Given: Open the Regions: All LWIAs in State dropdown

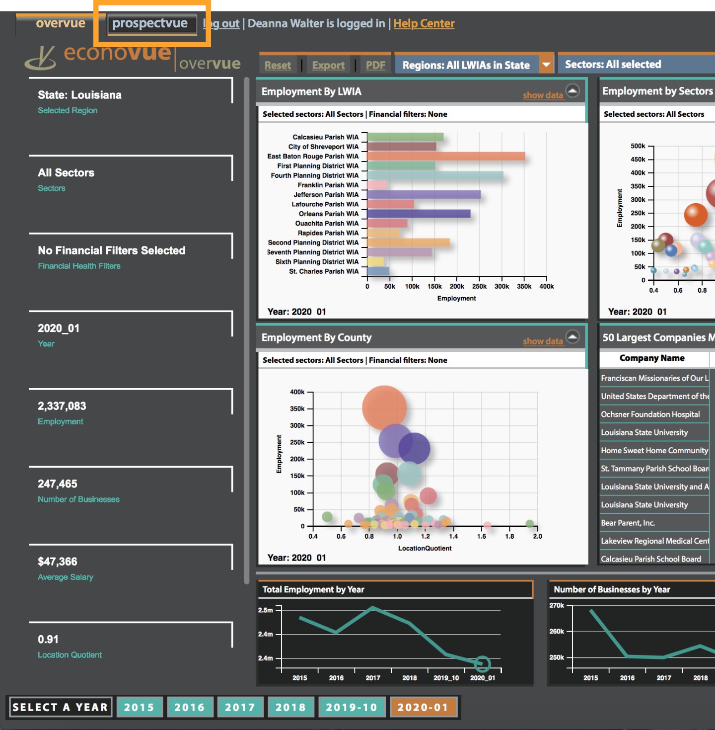Looking at the screenshot, I should (545, 64).
